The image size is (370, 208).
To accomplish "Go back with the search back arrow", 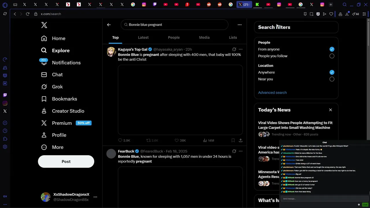I will (109, 25).
